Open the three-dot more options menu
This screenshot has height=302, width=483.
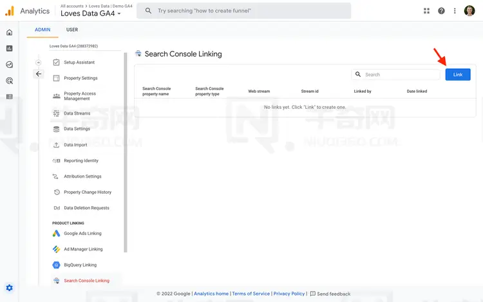[x=455, y=11]
